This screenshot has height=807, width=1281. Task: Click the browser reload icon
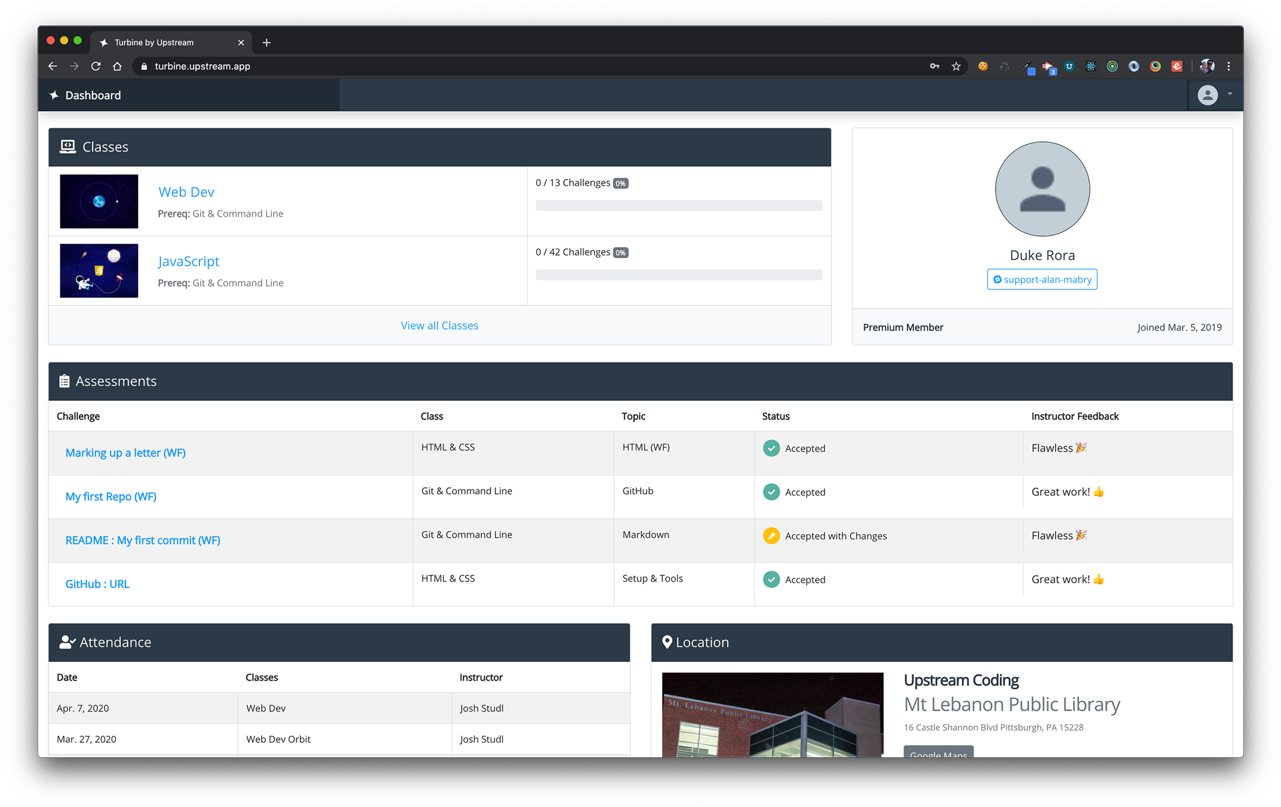coord(96,66)
